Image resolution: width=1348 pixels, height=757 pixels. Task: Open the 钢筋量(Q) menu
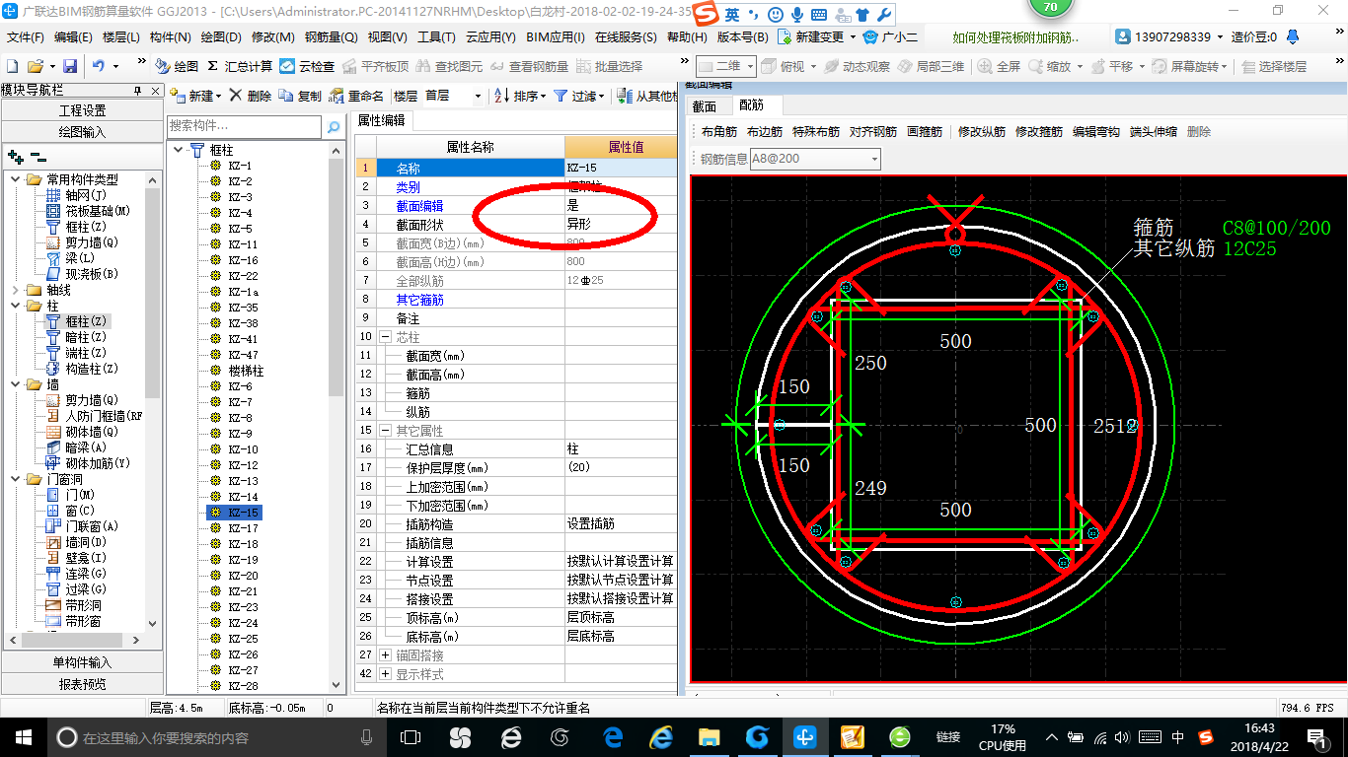[x=331, y=37]
